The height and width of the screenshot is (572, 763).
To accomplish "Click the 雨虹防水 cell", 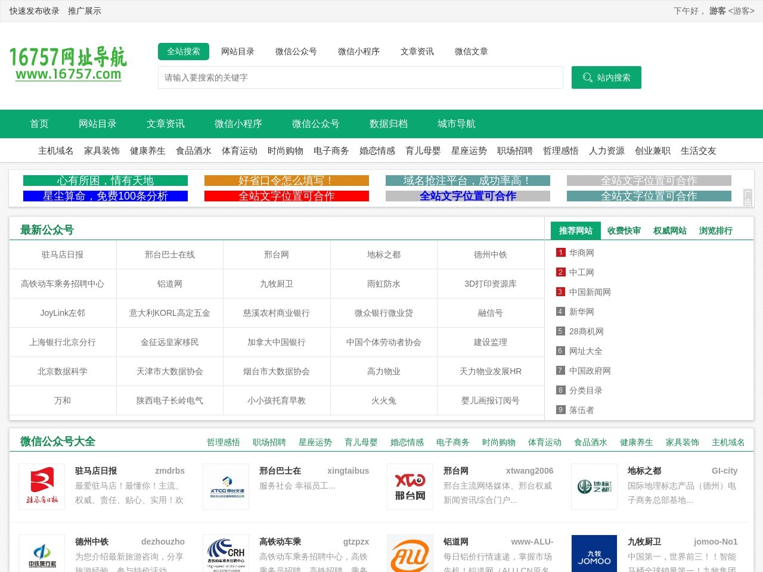I will (384, 284).
